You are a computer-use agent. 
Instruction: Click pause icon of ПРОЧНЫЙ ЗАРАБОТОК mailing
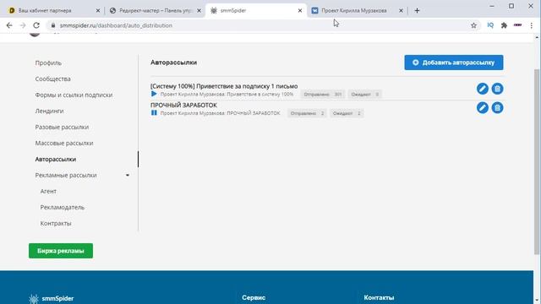[154, 112]
